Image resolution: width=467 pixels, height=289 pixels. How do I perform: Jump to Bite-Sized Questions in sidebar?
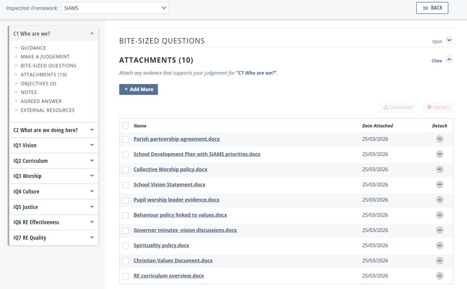pyautogui.click(x=49, y=66)
